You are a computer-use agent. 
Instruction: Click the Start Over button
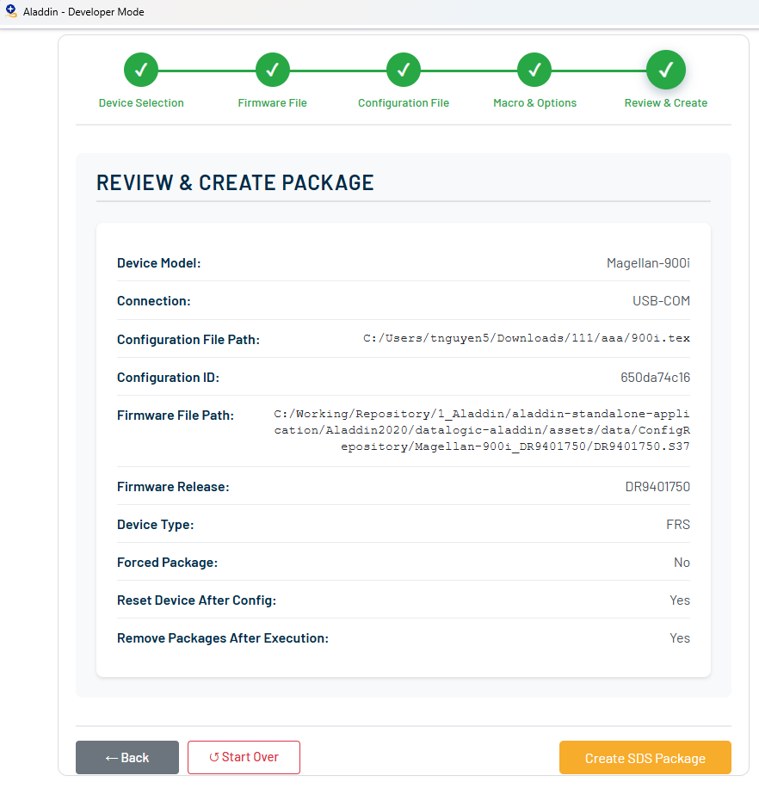tap(244, 757)
